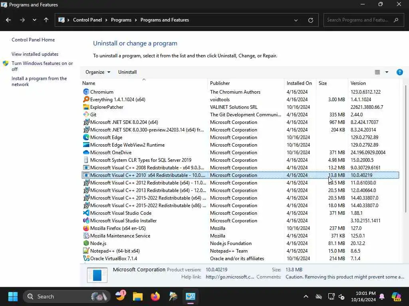
Task: Click the Control Panel taskbar icon
Action: [x=191, y=296]
